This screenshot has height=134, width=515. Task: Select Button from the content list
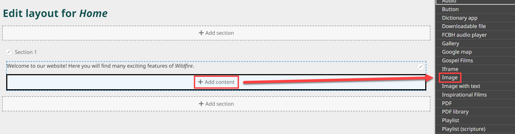click(450, 9)
